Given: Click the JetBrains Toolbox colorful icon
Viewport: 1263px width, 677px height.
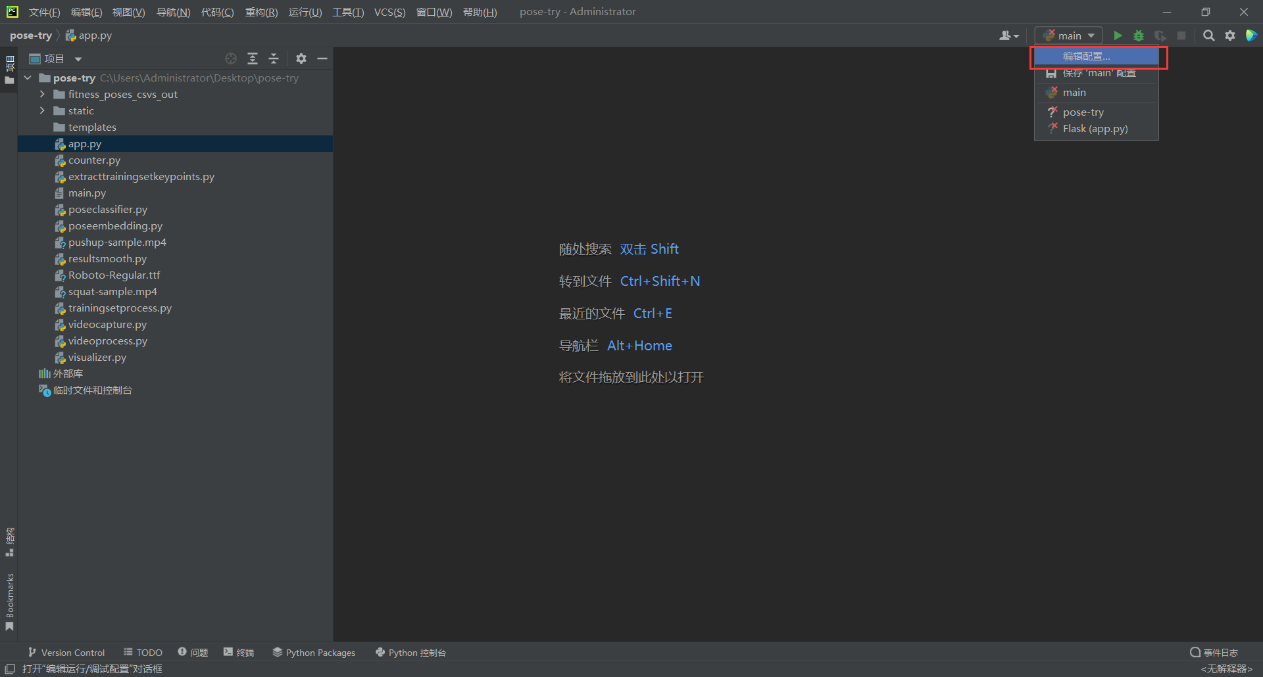Looking at the screenshot, I should [1251, 35].
